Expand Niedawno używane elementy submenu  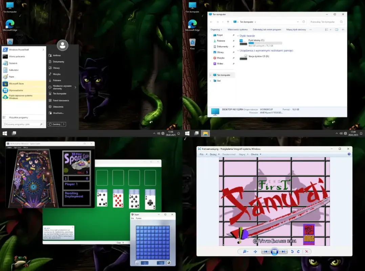tap(76, 87)
